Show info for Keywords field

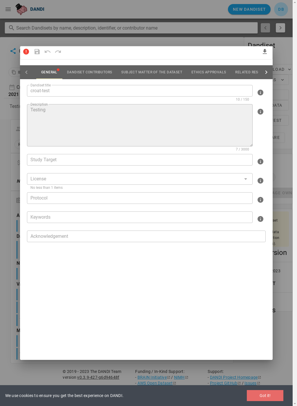[260, 219]
